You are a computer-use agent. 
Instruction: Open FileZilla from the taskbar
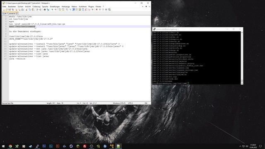84,146
